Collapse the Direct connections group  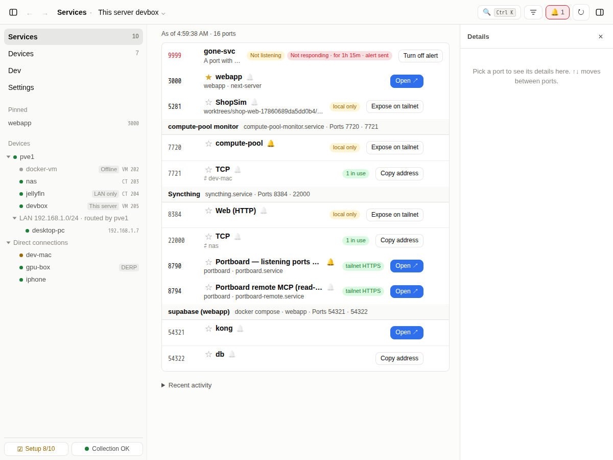tap(8, 243)
